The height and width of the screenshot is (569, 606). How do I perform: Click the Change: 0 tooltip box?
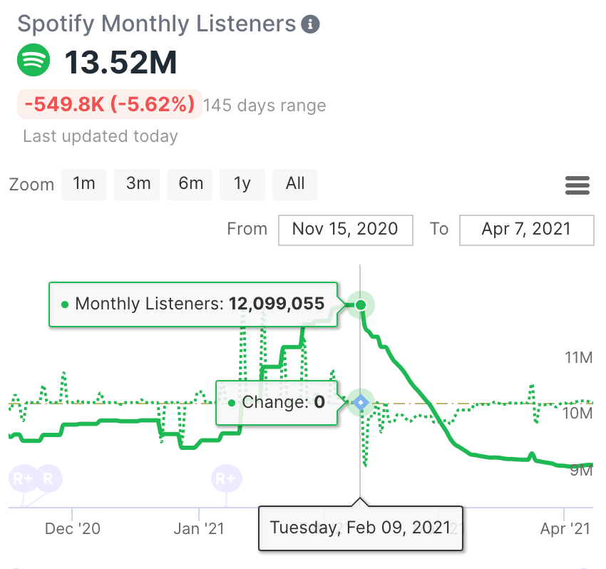tap(277, 403)
